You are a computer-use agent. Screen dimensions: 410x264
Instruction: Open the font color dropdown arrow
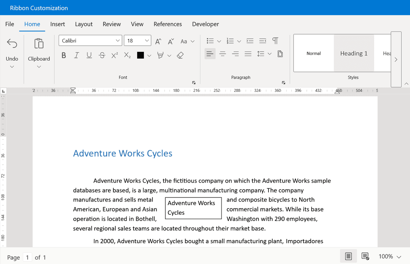coord(149,55)
